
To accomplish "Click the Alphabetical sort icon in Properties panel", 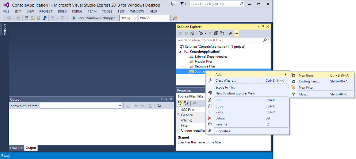I will click(186, 103).
